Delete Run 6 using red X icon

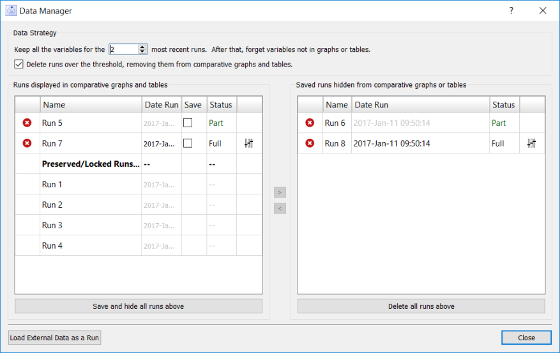click(310, 123)
